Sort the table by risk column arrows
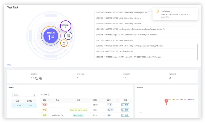Image resolution: width=205 pixels, height=123 pixels. click(49, 100)
